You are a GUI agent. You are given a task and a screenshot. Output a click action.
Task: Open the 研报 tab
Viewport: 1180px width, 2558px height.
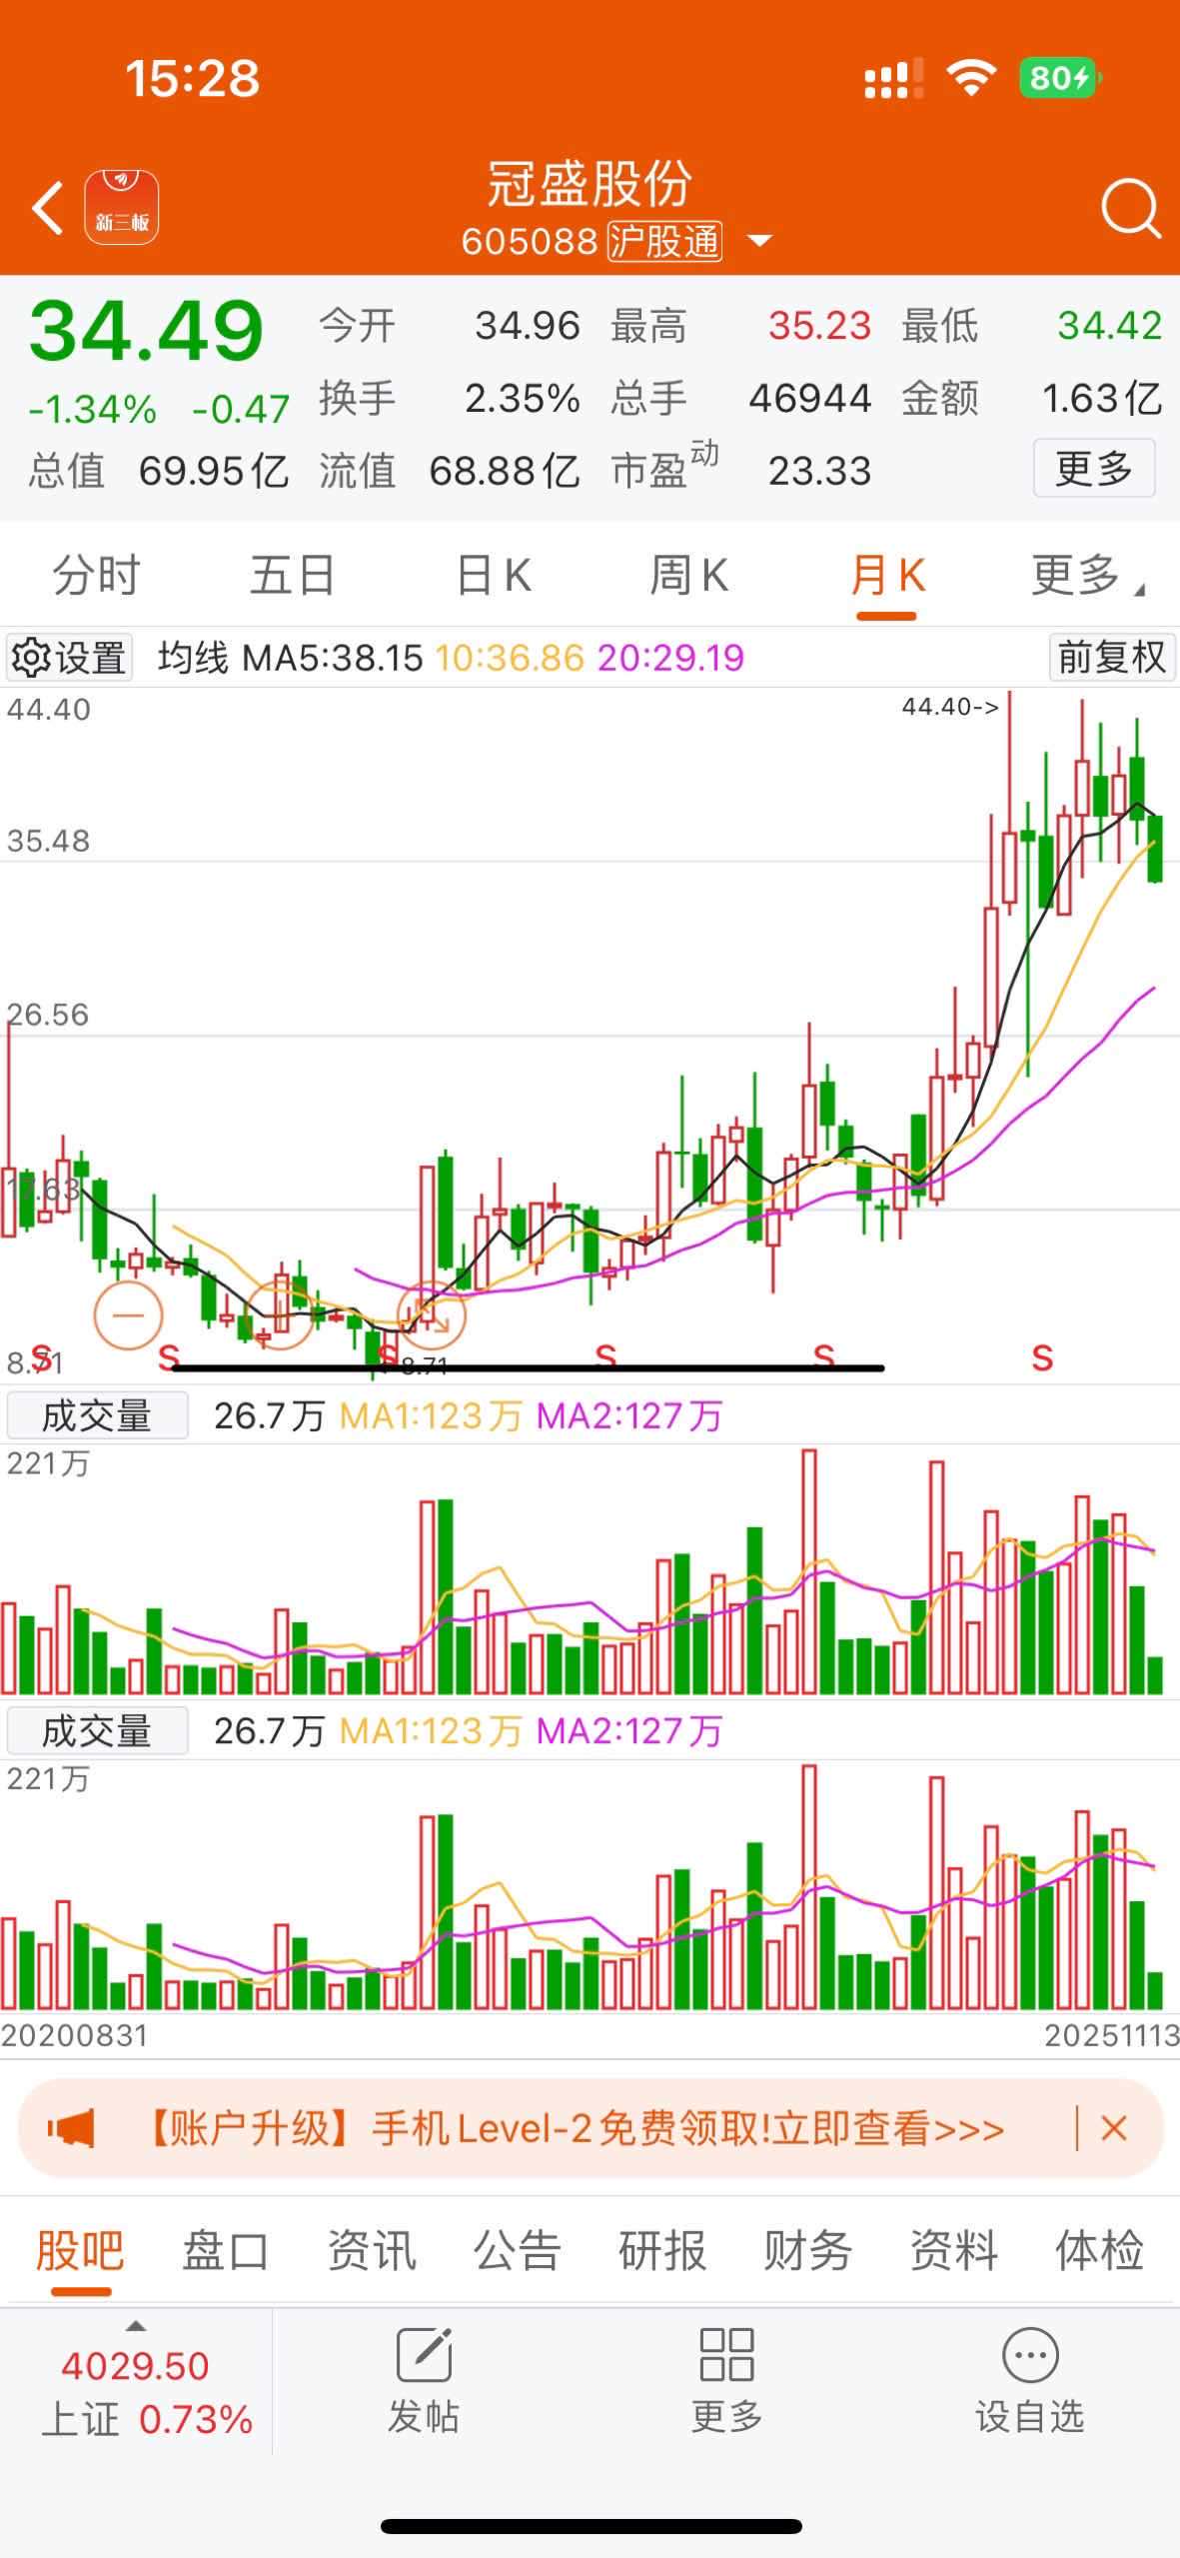pos(662,2251)
